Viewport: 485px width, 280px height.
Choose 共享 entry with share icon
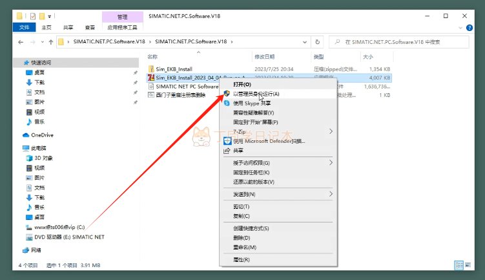coord(278,151)
